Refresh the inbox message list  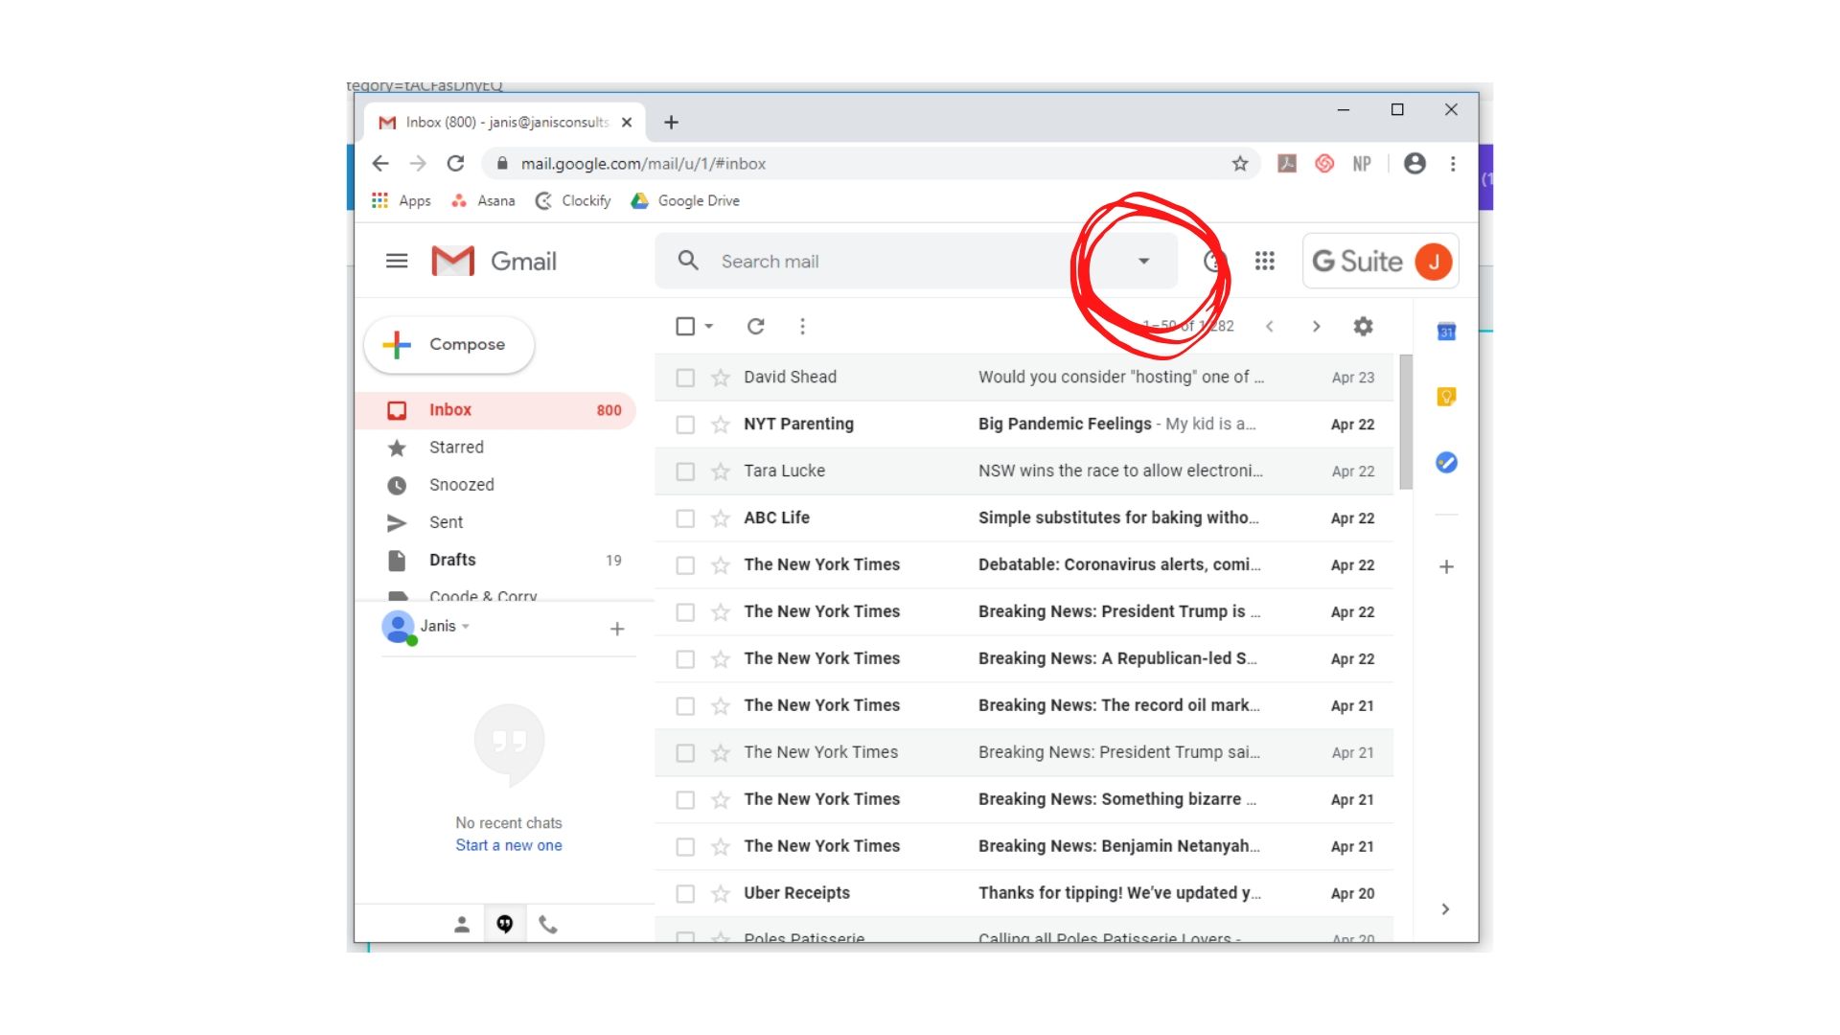pos(755,326)
